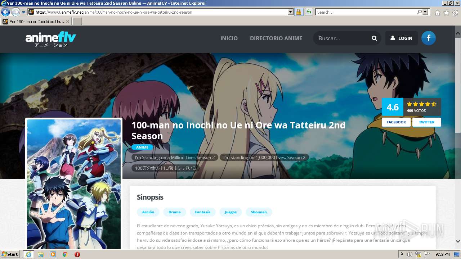Click the page scrollbar up arrow
The width and height of the screenshot is (461, 259).
pyautogui.click(x=458, y=33)
